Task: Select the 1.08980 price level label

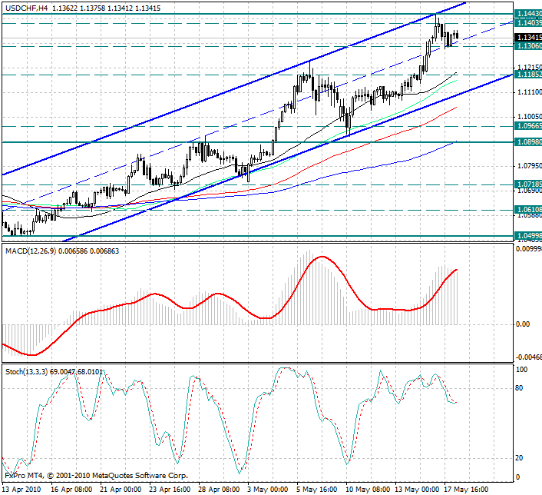Action: 528,142
